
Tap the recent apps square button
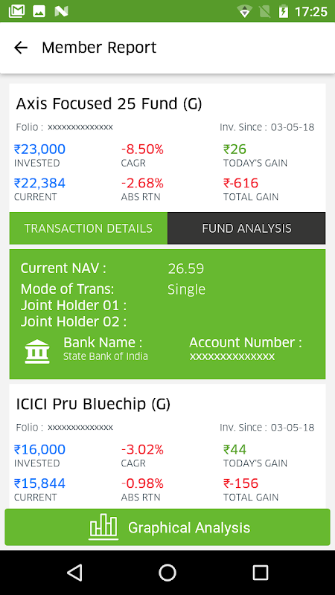pos(261,572)
